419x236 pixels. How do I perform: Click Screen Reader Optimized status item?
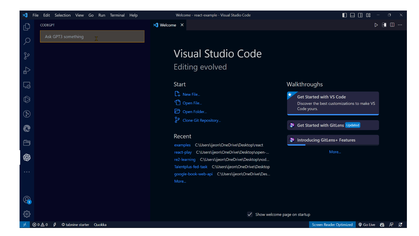coord(332,225)
